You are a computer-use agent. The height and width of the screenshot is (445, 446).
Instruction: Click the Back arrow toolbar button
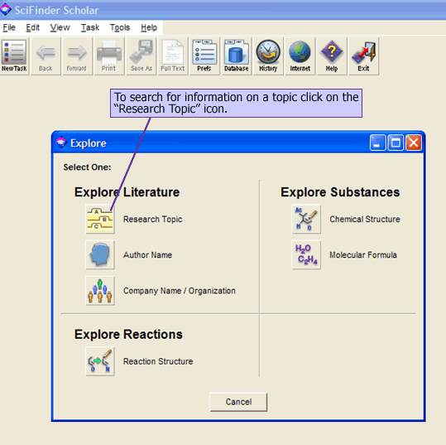(x=46, y=56)
